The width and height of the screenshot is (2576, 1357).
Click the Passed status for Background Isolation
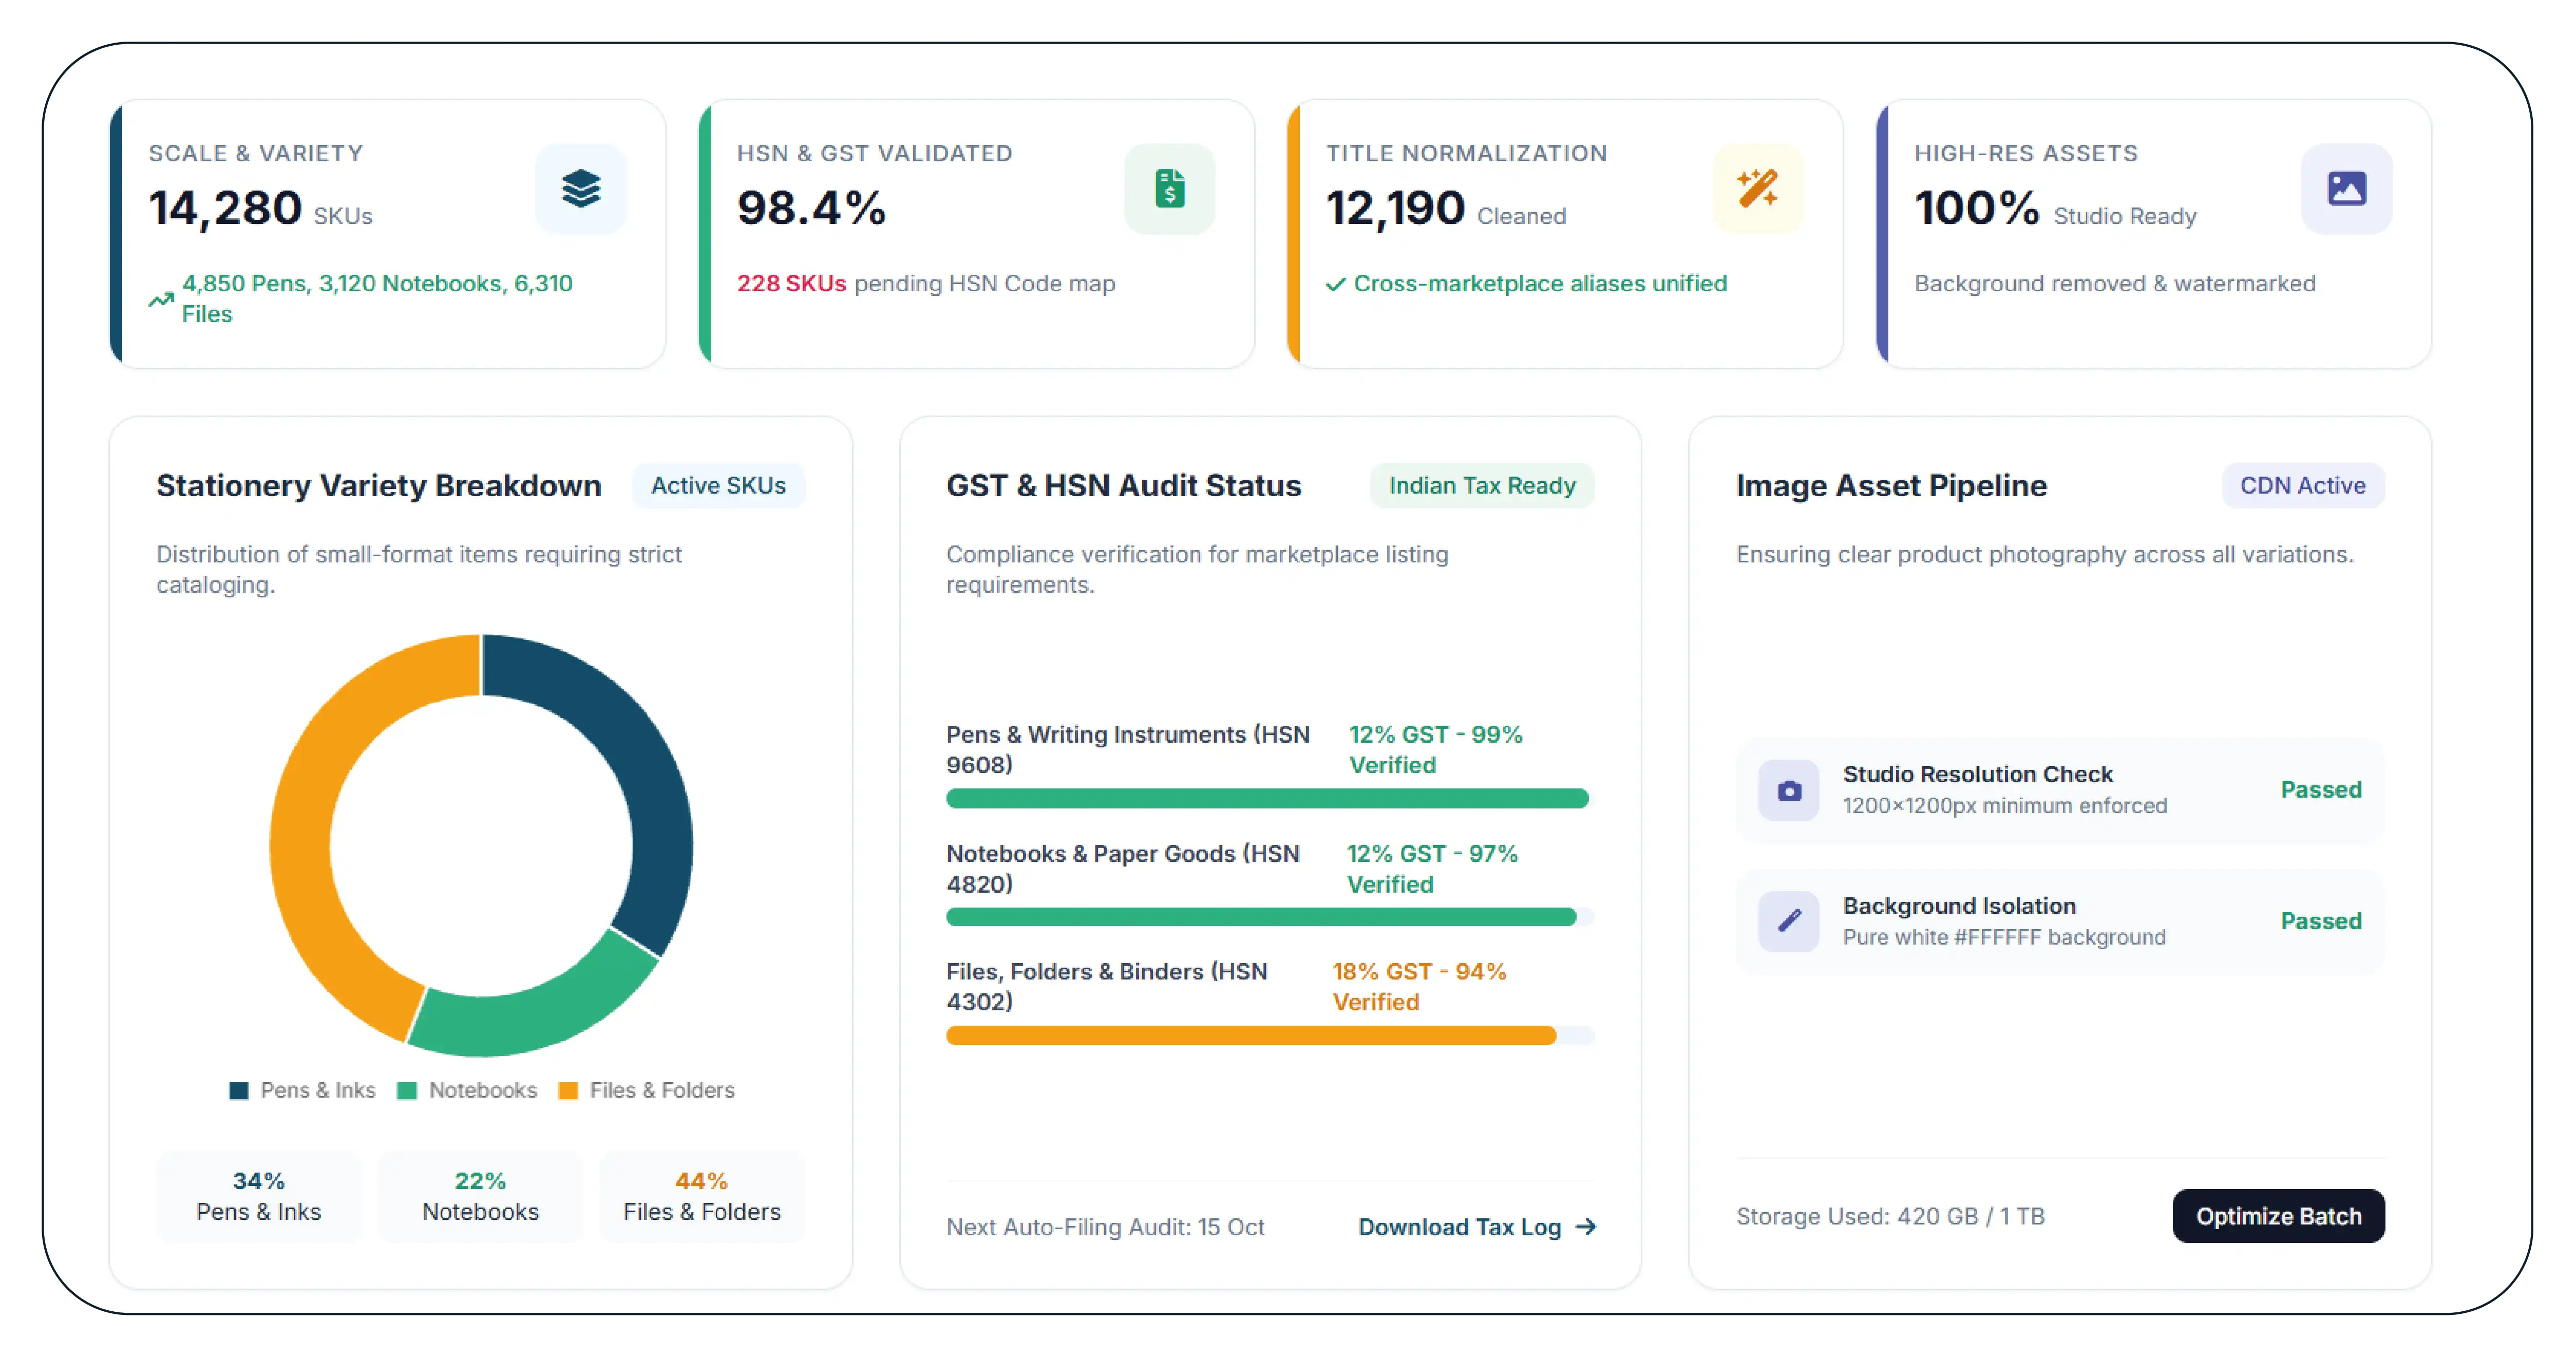click(x=2320, y=921)
